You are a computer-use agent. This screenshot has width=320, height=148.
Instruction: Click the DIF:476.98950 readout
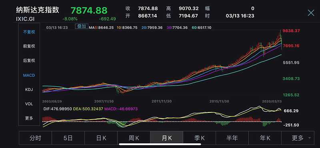tap(58, 109)
